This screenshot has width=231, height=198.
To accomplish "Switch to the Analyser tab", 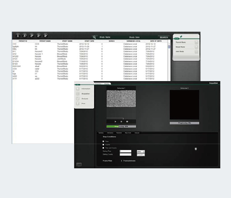I will (x=137, y=133).
